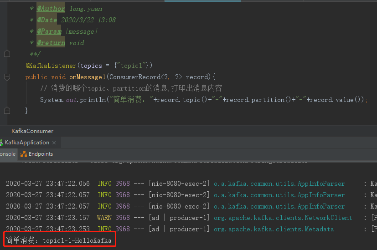Close the KafkaApplication run tab

click(54, 143)
